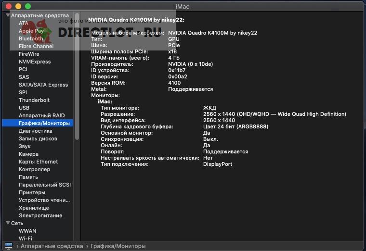The image size is (366, 251).
Task: Collapse the Аппаратные средства tree section
Action: [x=8, y=15]
